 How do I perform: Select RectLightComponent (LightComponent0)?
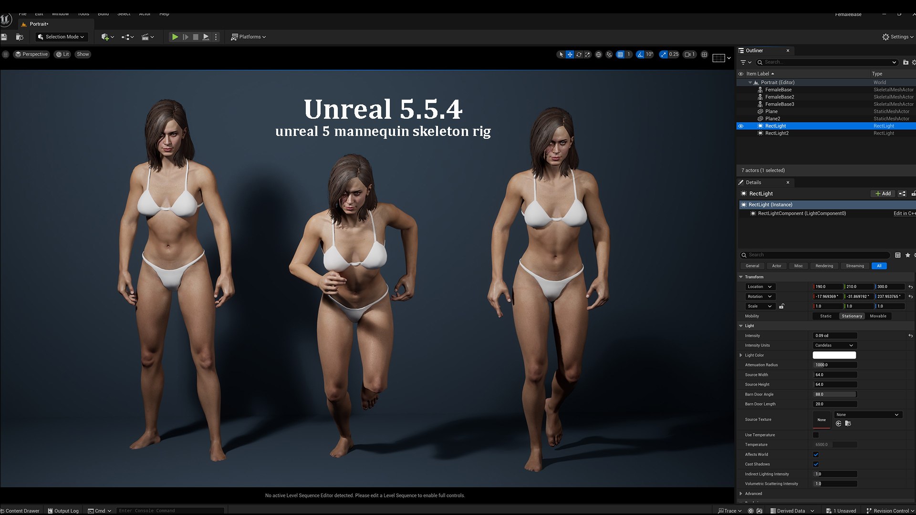point(801,214)
